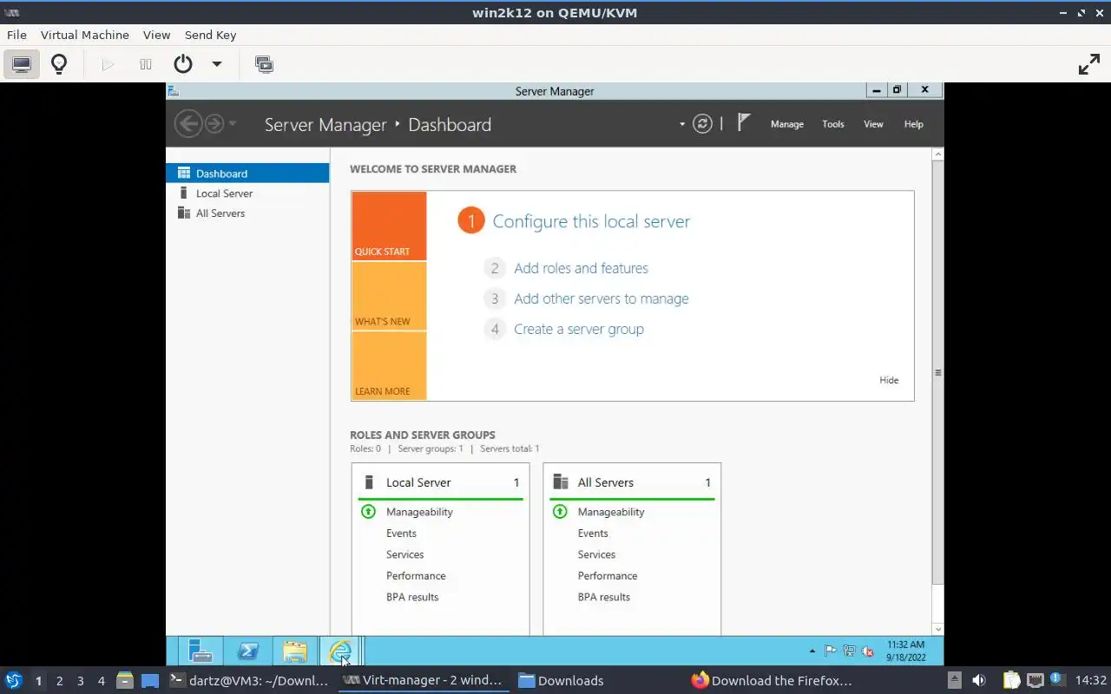Click Performance in All Servers tile

point(608,576)
